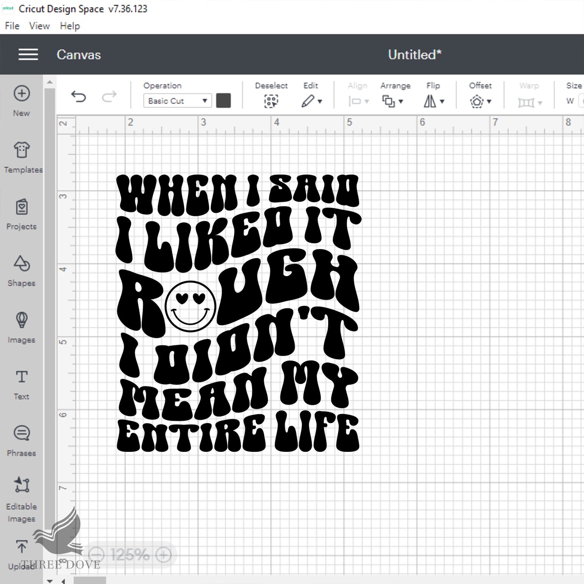The height and width of the screenshot is (584, 584).
Task: Zoom in with the plus button
Action: pos(163,554)
